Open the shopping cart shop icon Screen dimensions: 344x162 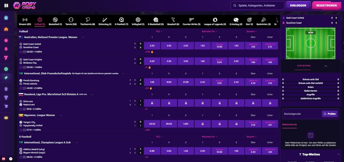point(6,106)
